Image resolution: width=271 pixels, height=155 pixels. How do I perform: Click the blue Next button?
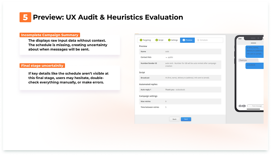coord(186,119)
